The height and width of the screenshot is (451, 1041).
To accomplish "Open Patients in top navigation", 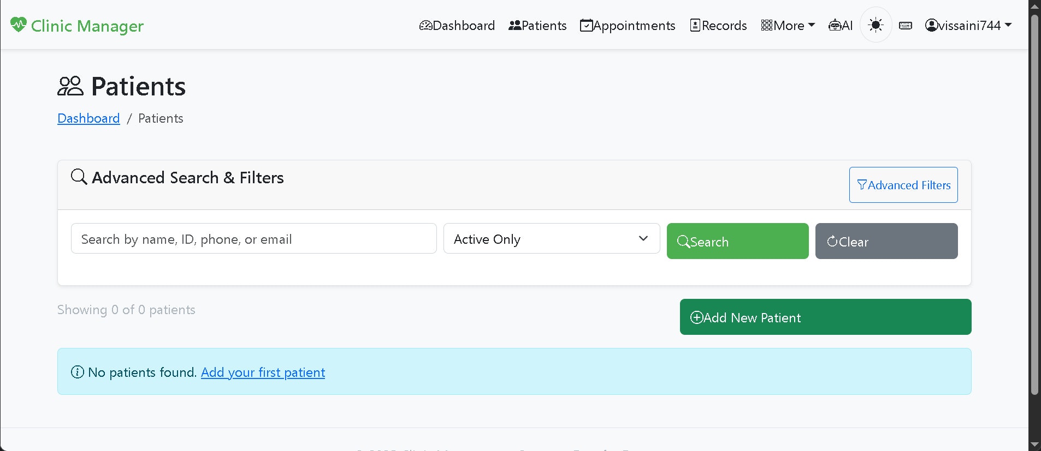I will click(537, 26).
